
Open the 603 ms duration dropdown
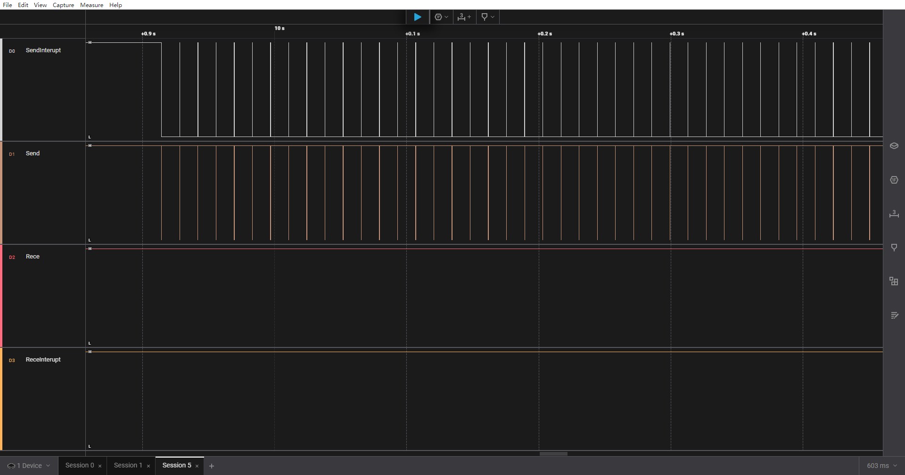tap(881, 466)
